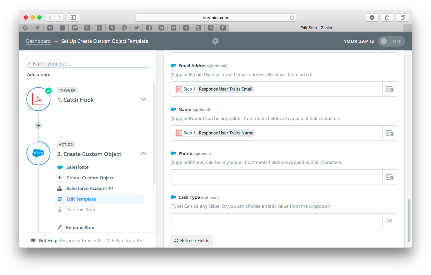Open the pinned tab labeled A
This screenshot has width=431, height=275.
(100, 28)
